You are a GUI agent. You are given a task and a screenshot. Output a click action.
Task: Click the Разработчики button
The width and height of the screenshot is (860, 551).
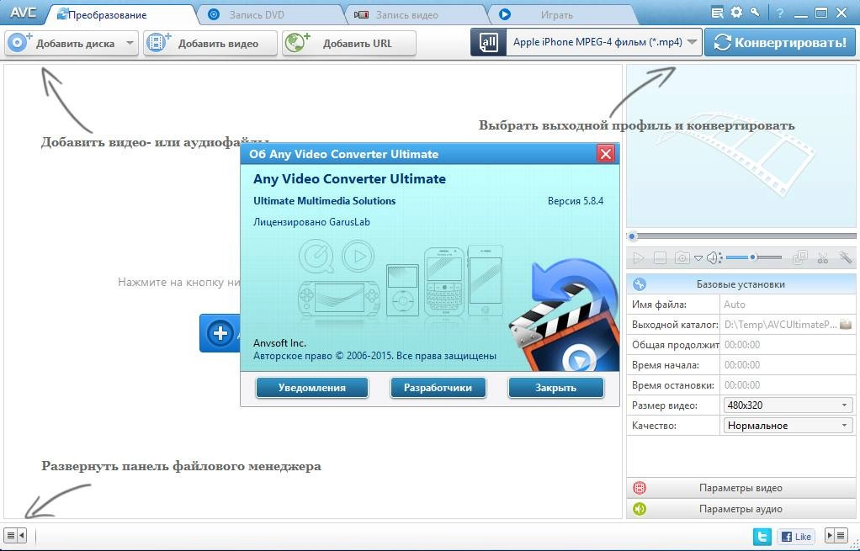(x=438, y=388)
